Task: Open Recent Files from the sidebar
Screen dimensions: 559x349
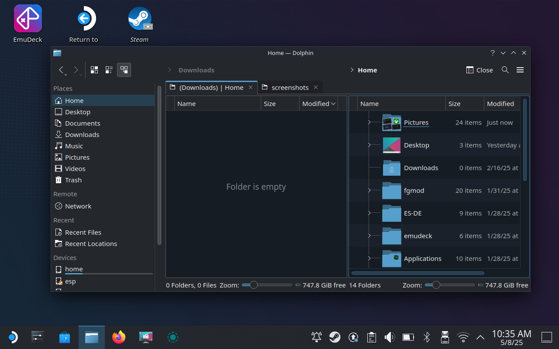Action: pos(83,232)
